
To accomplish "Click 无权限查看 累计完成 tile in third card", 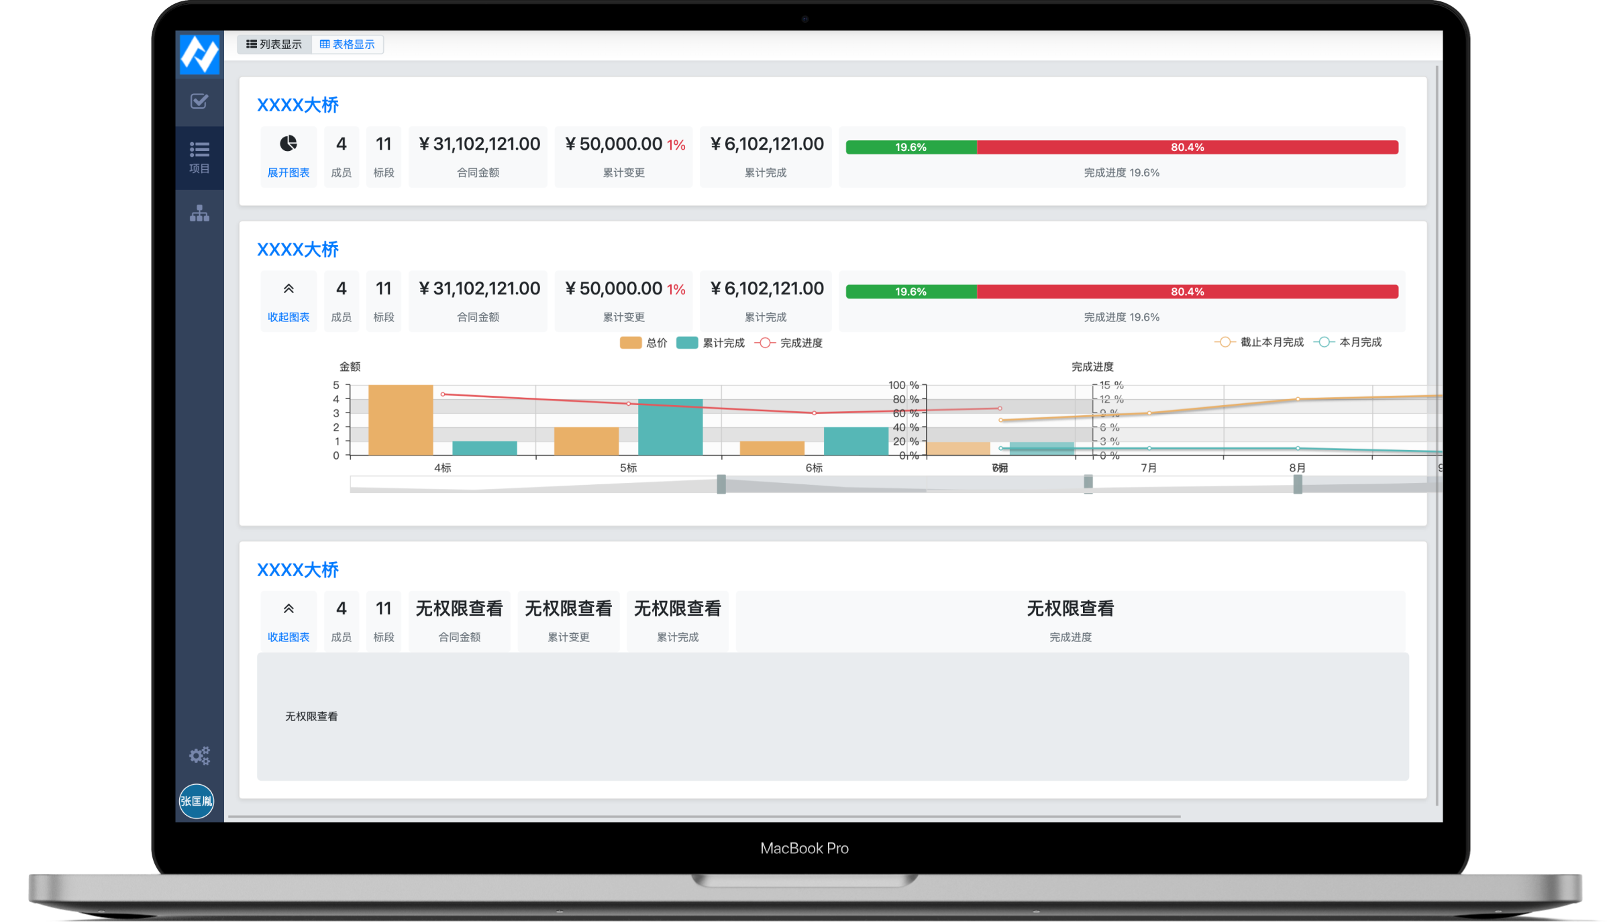I will click(x=678, y=621).
